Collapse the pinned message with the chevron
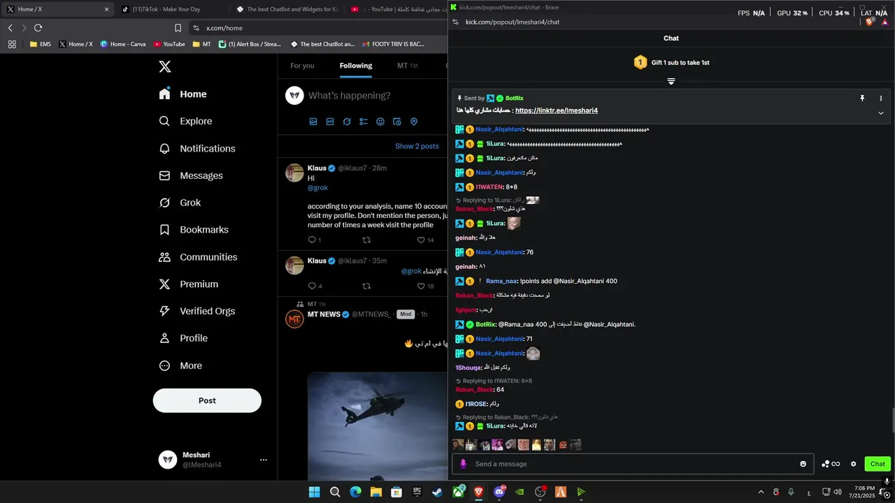This screenshot has width=895, height=503. (x=881, y=112)
